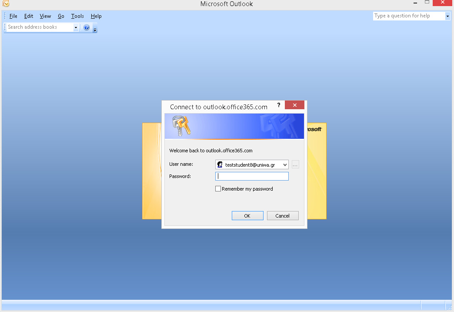Screen dimensions: 454x312
Task: Enable Remember my password checkbox
Action: 218,189
